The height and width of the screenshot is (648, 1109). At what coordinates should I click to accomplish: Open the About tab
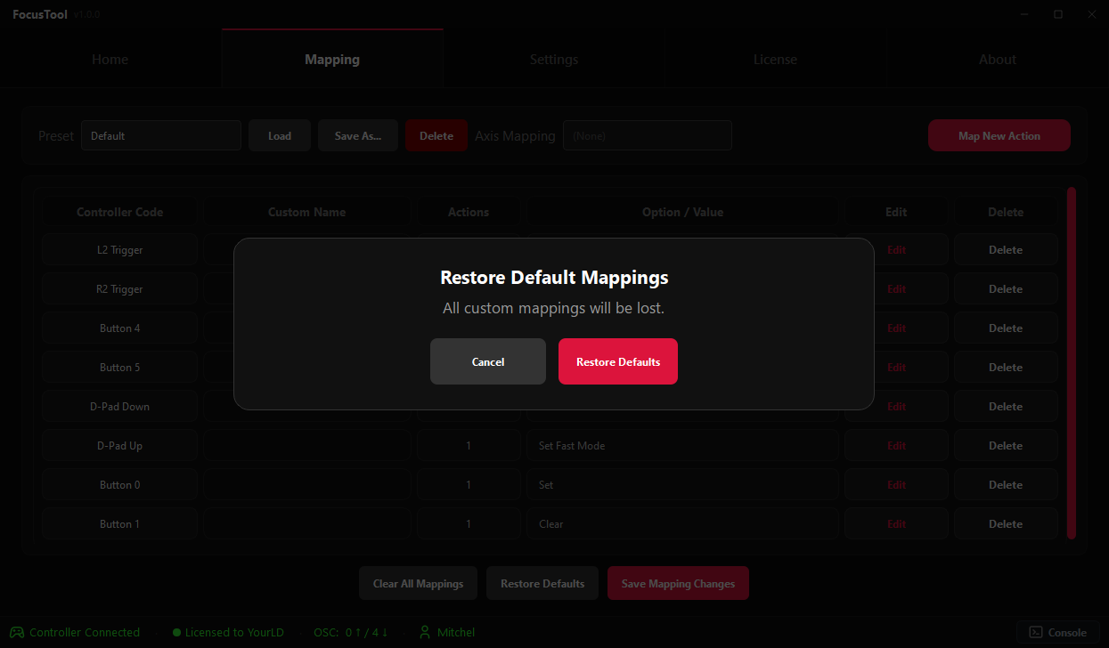(998, 60)
